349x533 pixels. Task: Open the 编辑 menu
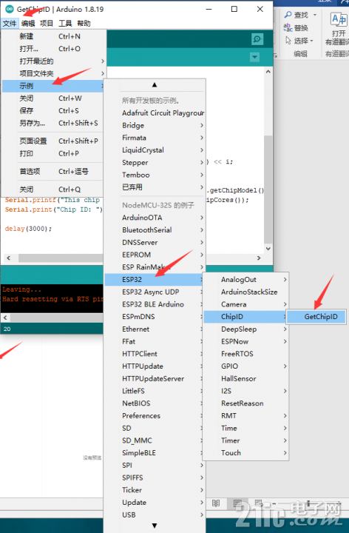pyautogui.click(x=28, y=23)
